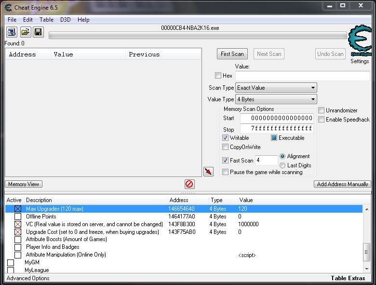
Task: Open the Scan Type dropdown
Action: tap(276, 88)
